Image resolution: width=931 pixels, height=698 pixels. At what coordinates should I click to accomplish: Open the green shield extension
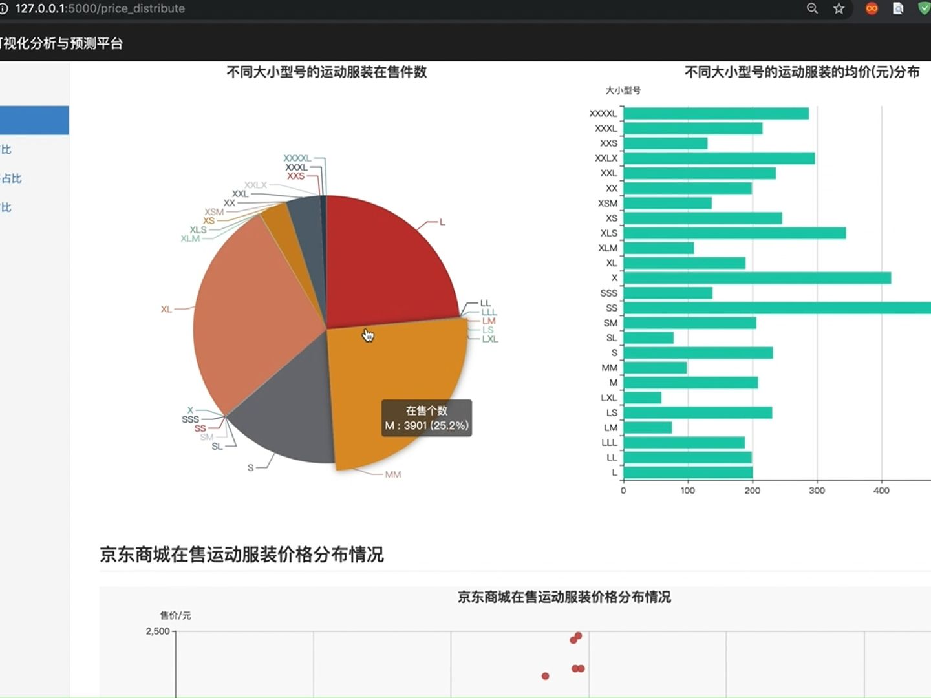coord(924,8)
